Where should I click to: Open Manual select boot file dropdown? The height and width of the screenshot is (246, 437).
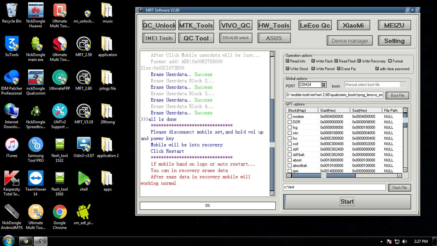375,85
